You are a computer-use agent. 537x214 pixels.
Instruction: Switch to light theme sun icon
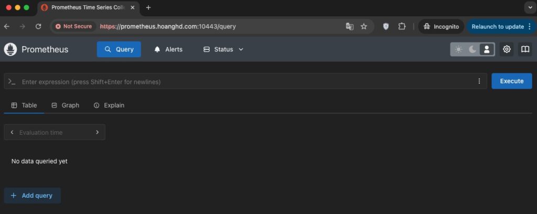[x=458, y=50]
